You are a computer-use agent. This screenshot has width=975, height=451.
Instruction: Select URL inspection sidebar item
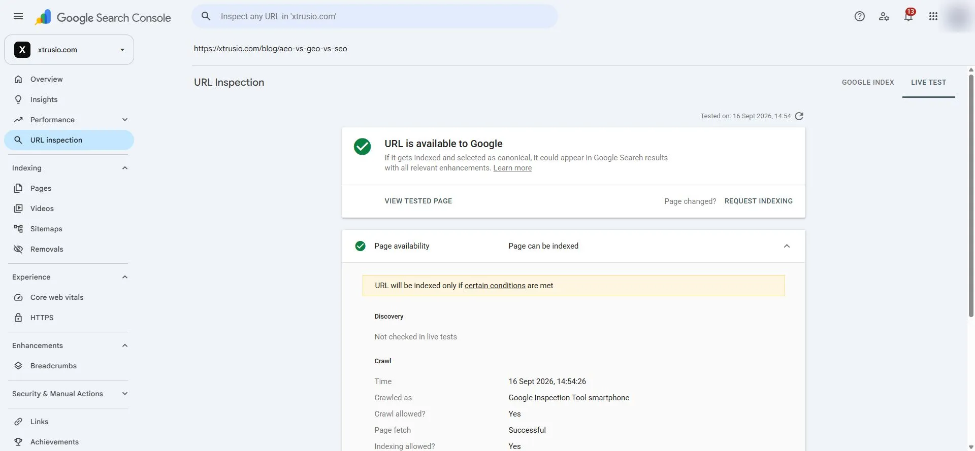pyautogui.click(x=69, y=140)
